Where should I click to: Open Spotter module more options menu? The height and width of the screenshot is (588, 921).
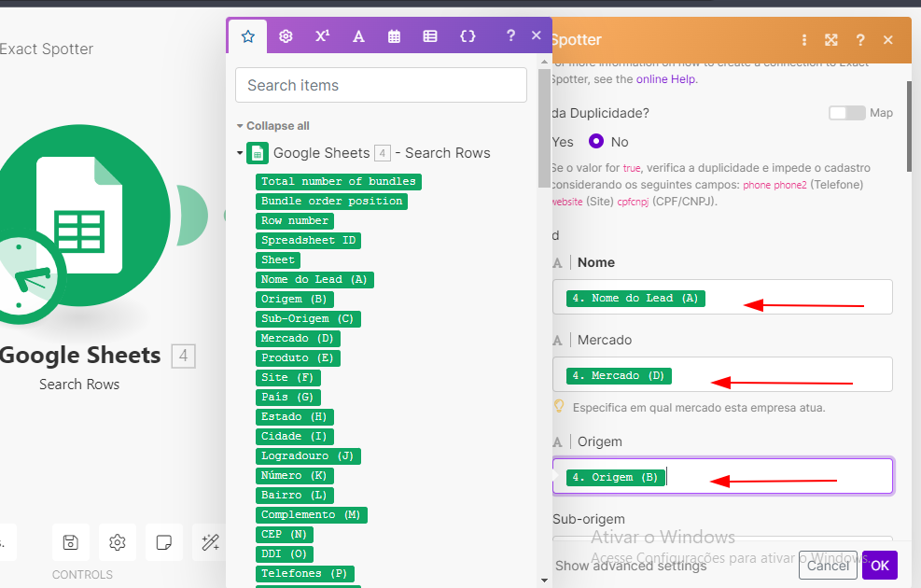click(x=804, y=40)
